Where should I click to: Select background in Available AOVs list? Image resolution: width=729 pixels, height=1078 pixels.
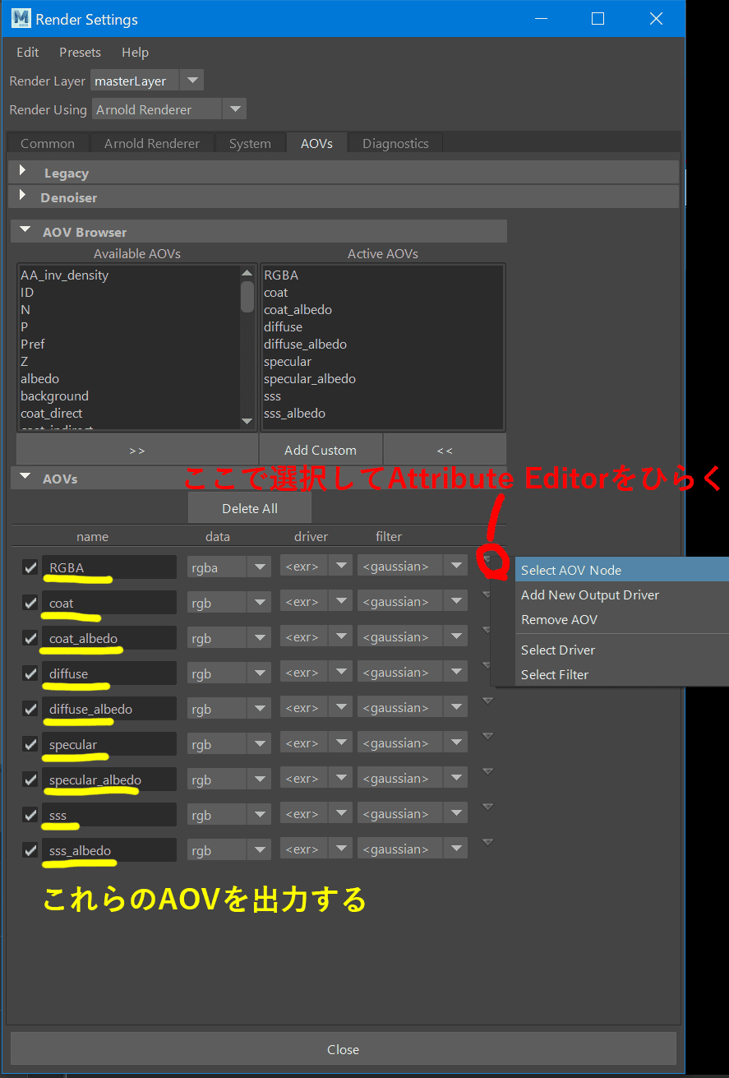(54, 396)
